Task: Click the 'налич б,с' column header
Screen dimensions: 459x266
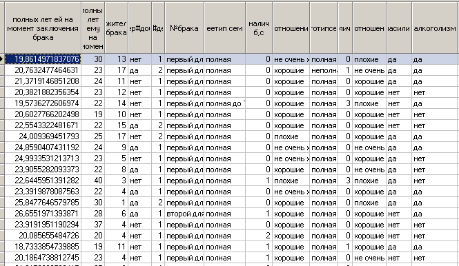Action: 259,28
